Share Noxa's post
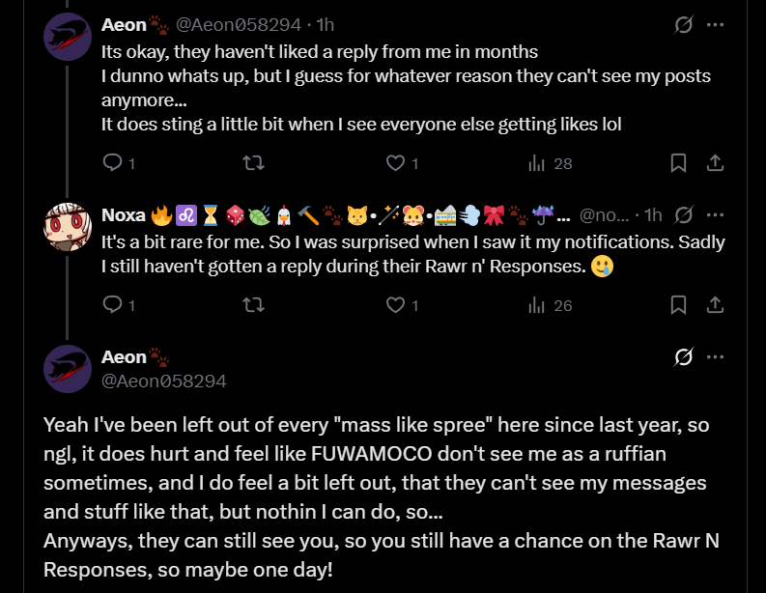 [x=716, y=305]
